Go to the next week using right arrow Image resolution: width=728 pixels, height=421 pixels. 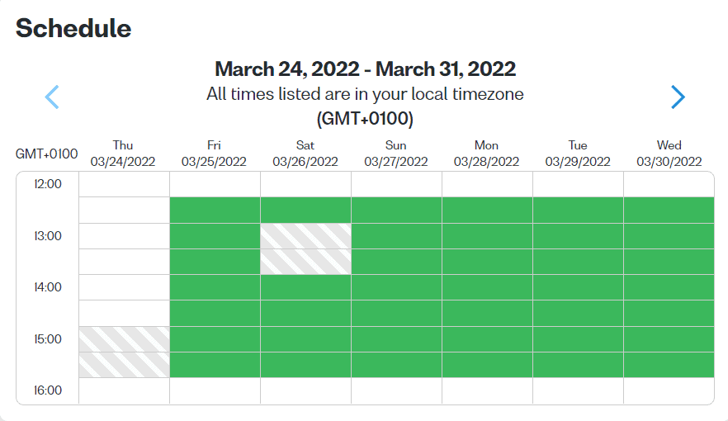[678, 97]
